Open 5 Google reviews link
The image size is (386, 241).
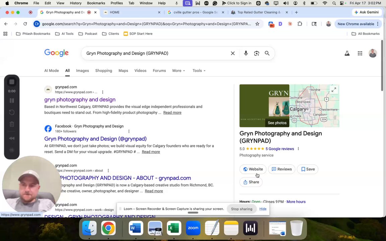click(x=280, y=149)
